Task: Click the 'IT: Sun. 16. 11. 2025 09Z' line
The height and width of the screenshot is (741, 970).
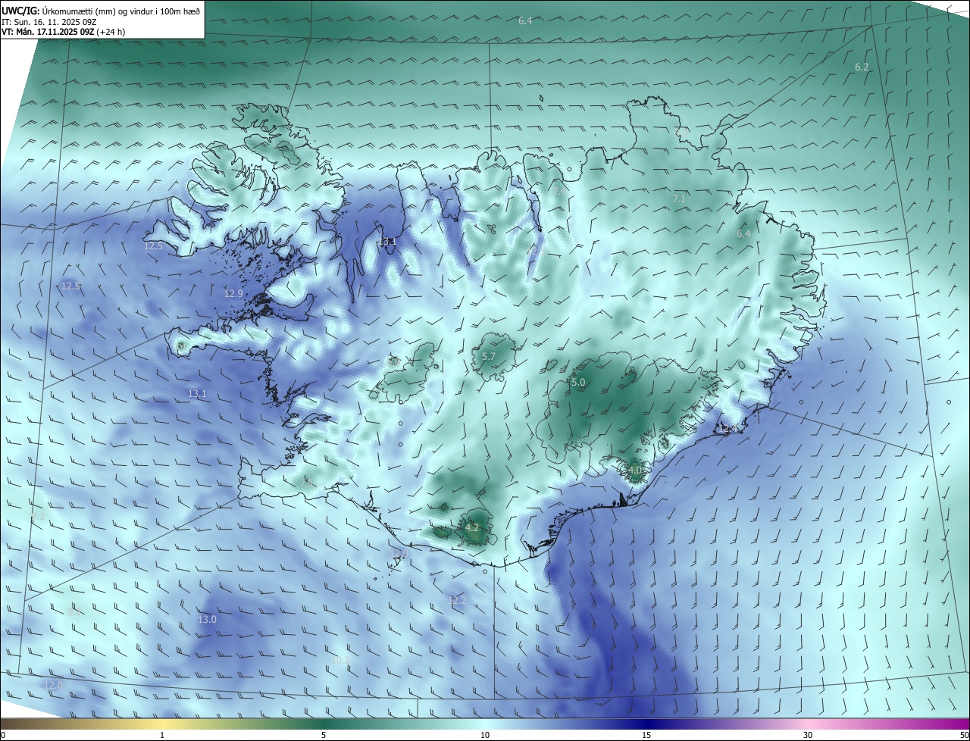Action: [x=49, y=21]
